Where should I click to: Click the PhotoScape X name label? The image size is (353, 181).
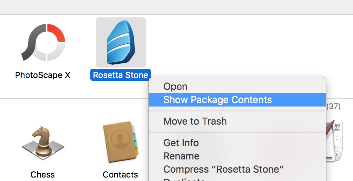43,75
